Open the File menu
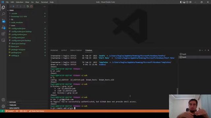211x118 pixels. click(7, 2)
